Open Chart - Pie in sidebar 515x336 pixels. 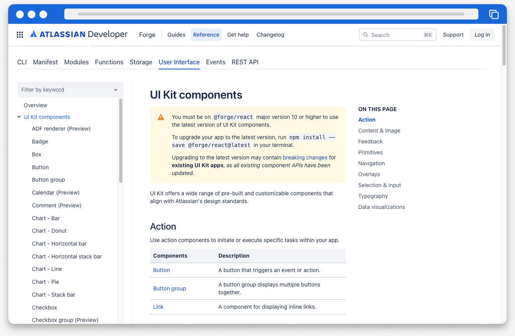tap(46, 282)
